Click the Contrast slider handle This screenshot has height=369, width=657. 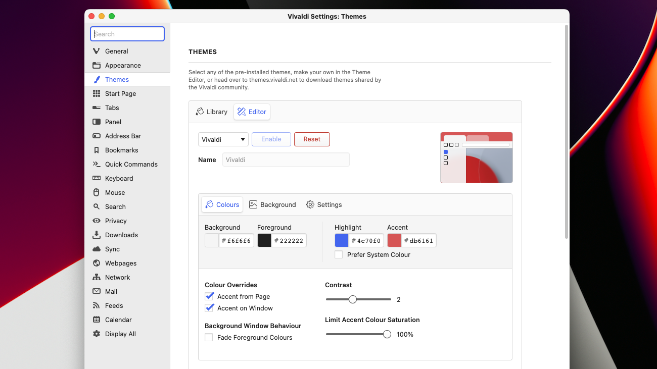click(353, 299)
